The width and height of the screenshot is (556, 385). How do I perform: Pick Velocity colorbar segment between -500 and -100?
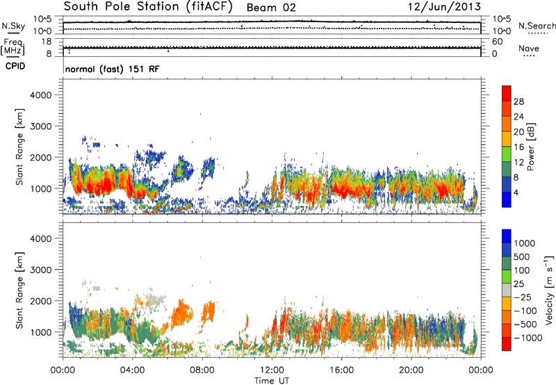(507, 317)
